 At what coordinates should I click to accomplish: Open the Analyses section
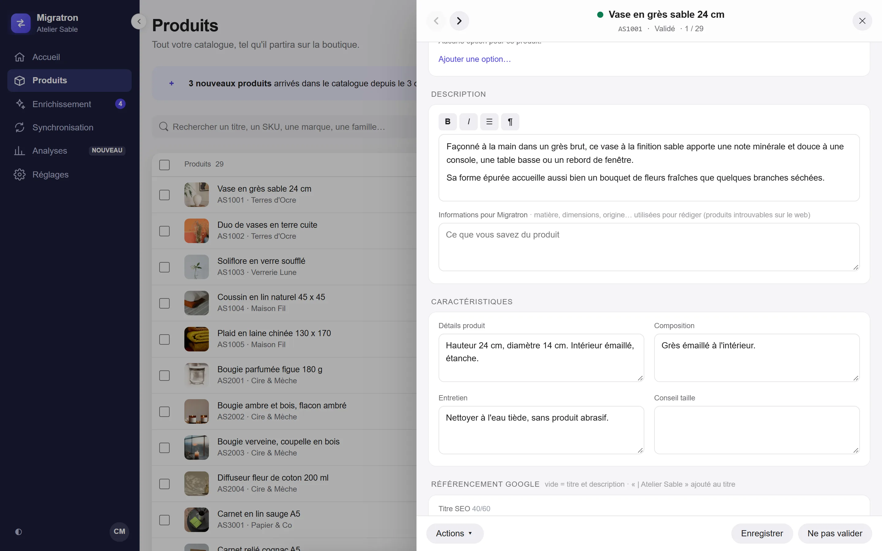click(69, 151)
